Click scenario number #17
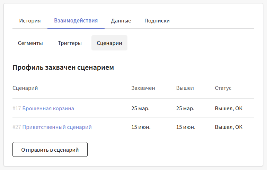The image size is (267, 170). pos(17,108)
